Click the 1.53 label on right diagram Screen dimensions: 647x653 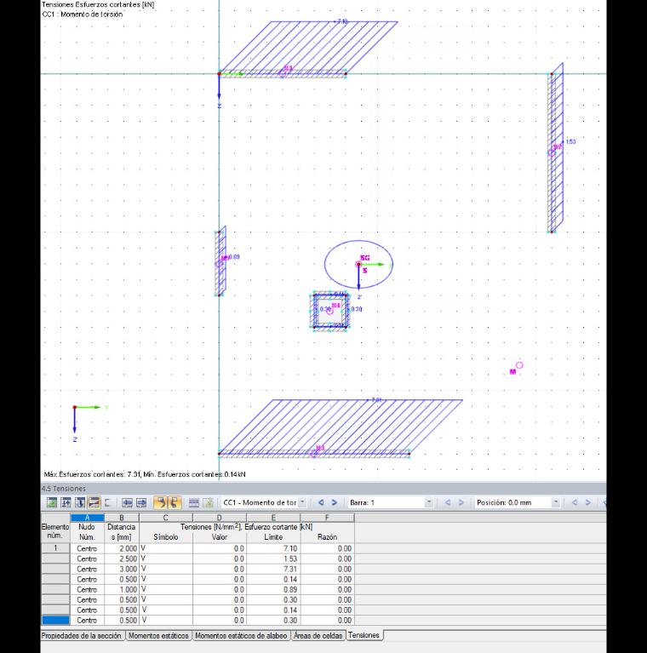(x=570, y=141)
